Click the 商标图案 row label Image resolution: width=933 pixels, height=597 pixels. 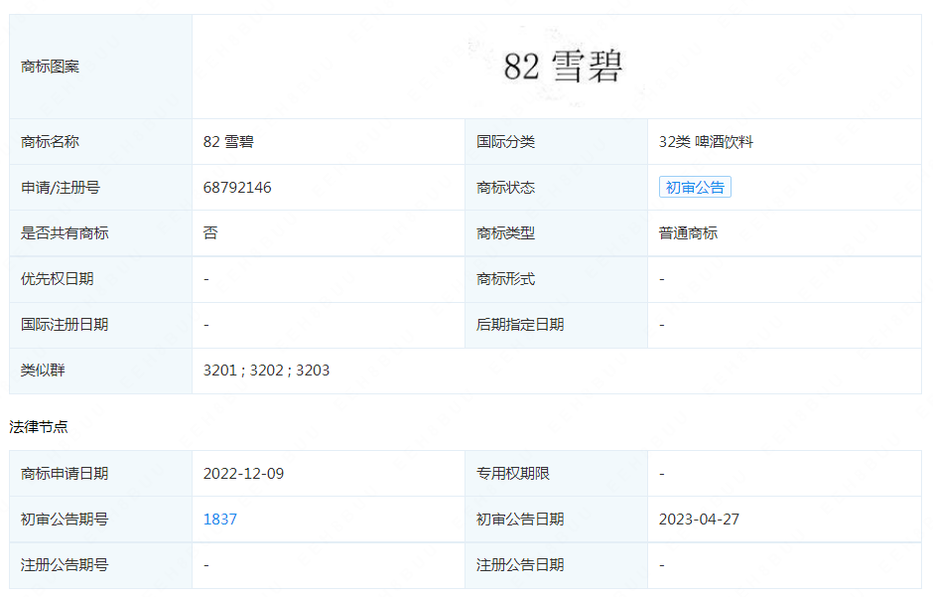[x=50, y=67]
